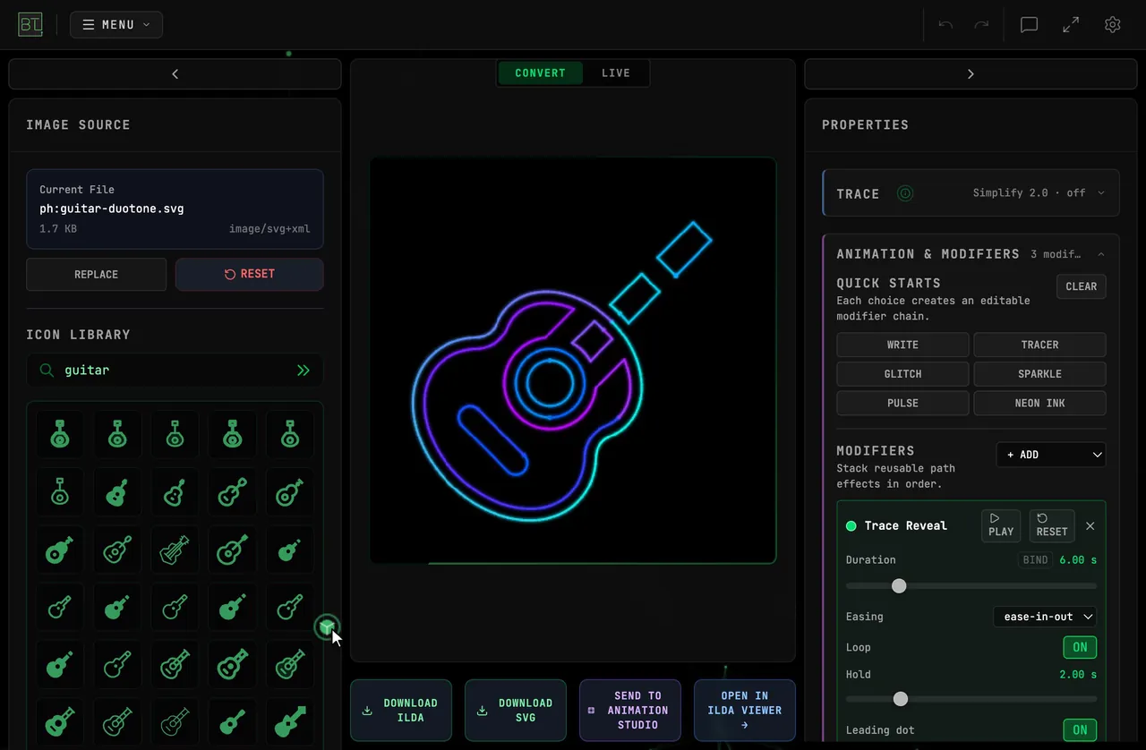Viewport: 1146px width, 750px height.
Task: Click the redo arrow icon
Action: point(981,25)
